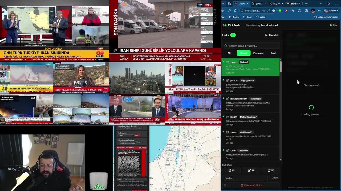The height and width of the screenshot is (191, 341).
Task: Open the blue translator extension icon
Action: coord(293,11)
